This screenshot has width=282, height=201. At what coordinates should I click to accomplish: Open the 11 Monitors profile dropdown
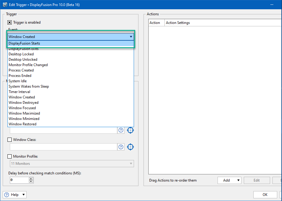point(72,164)
